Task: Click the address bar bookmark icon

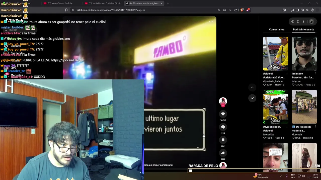Action: click(x=66, y=10)
